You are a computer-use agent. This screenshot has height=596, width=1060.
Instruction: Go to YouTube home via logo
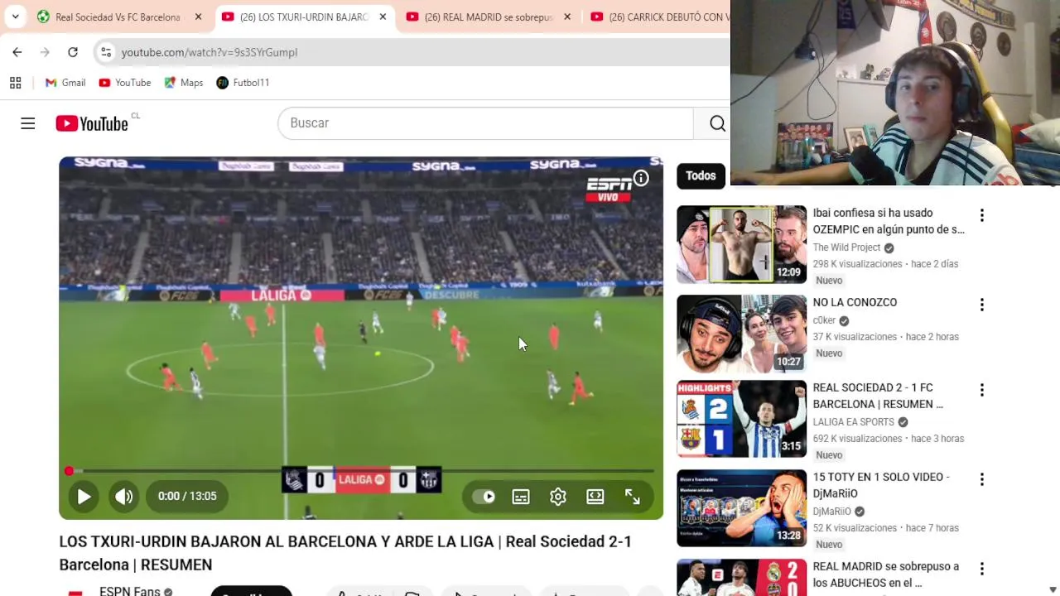coord(92,123)
